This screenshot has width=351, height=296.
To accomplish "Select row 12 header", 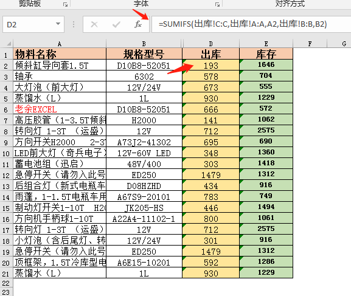I will pyautogui.click(x=6, y=174).
